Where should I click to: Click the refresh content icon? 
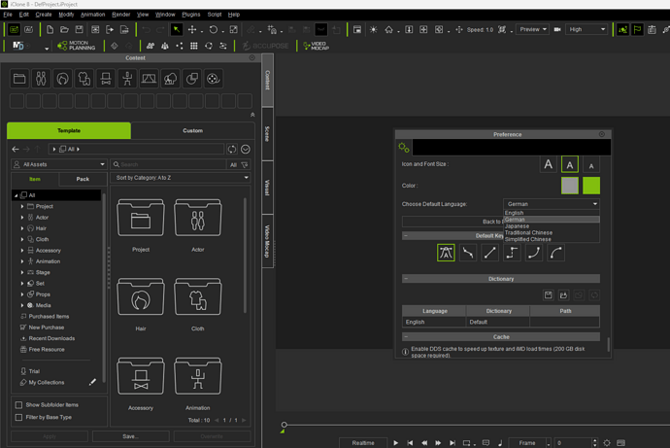(x=232, y=150)
